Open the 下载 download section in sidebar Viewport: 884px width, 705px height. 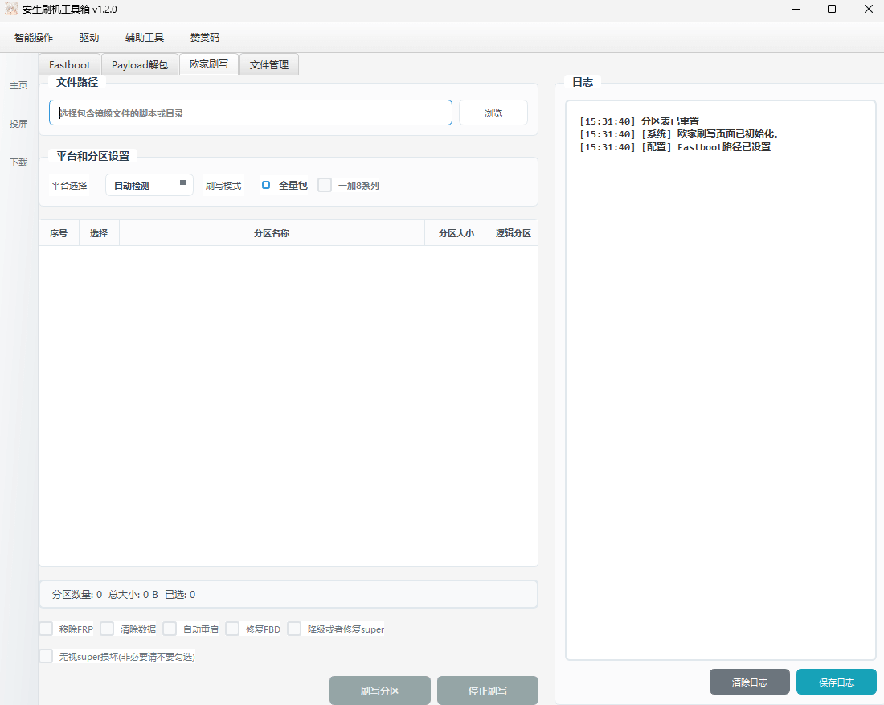[18, 162]
